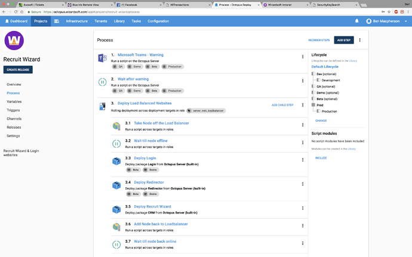
Task: Open the Tasks menu
Action: tap(136, 21)
